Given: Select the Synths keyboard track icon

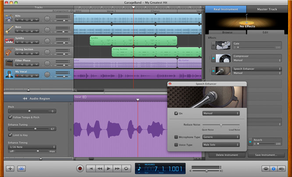Looking at the screenshot, I should (x=9, y=41).
